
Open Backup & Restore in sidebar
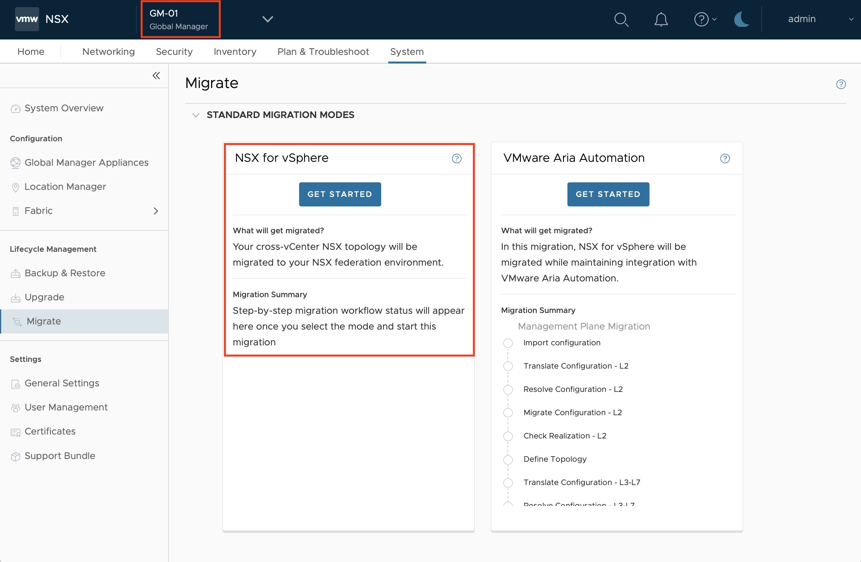65,273
